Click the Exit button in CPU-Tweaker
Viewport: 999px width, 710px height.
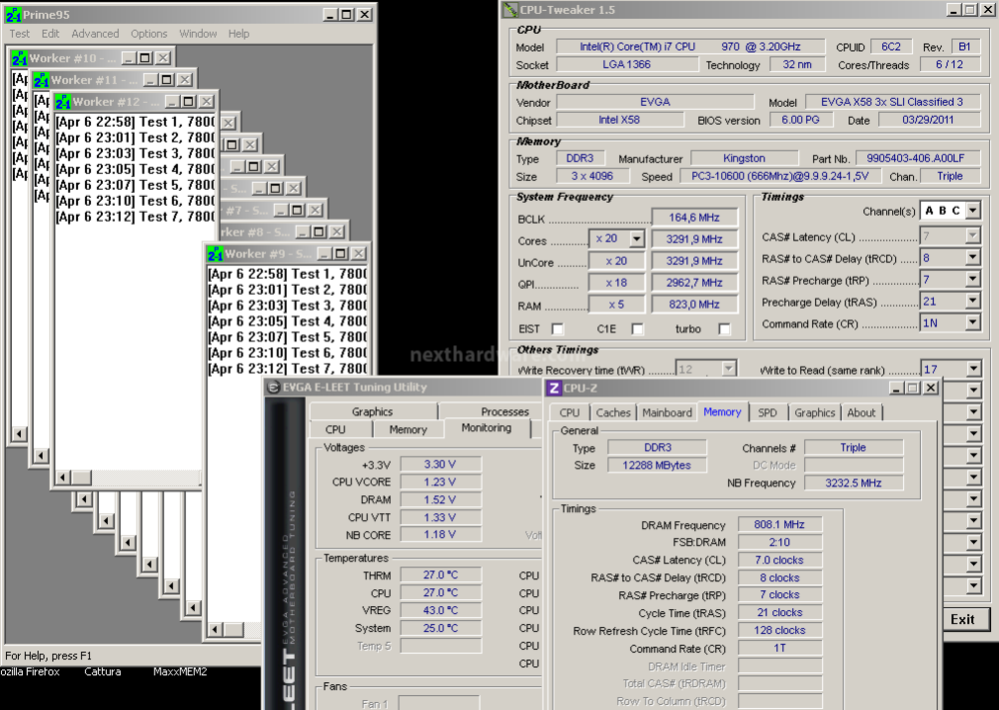click(x=963, y=619)
